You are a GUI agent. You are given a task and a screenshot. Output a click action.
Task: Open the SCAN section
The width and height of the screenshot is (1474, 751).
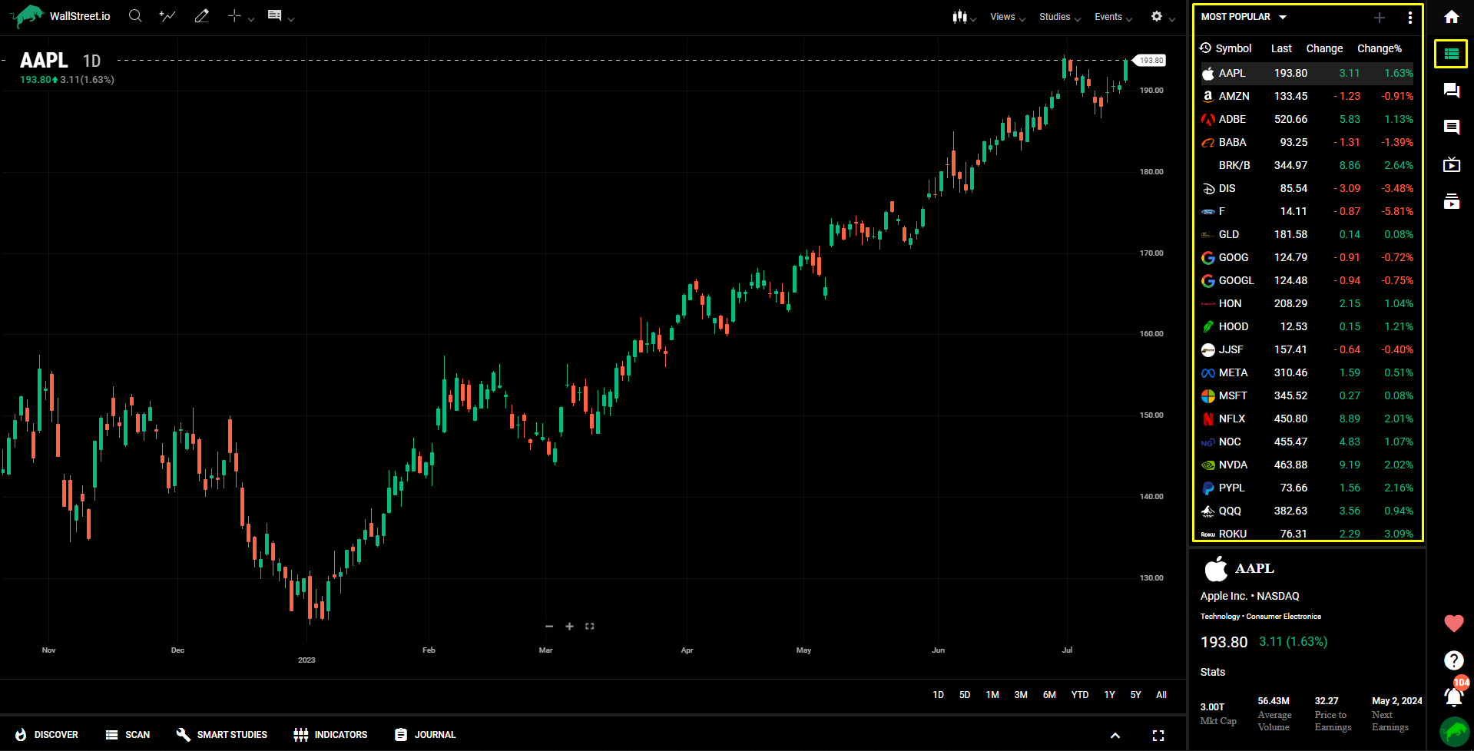coord(128,735)
